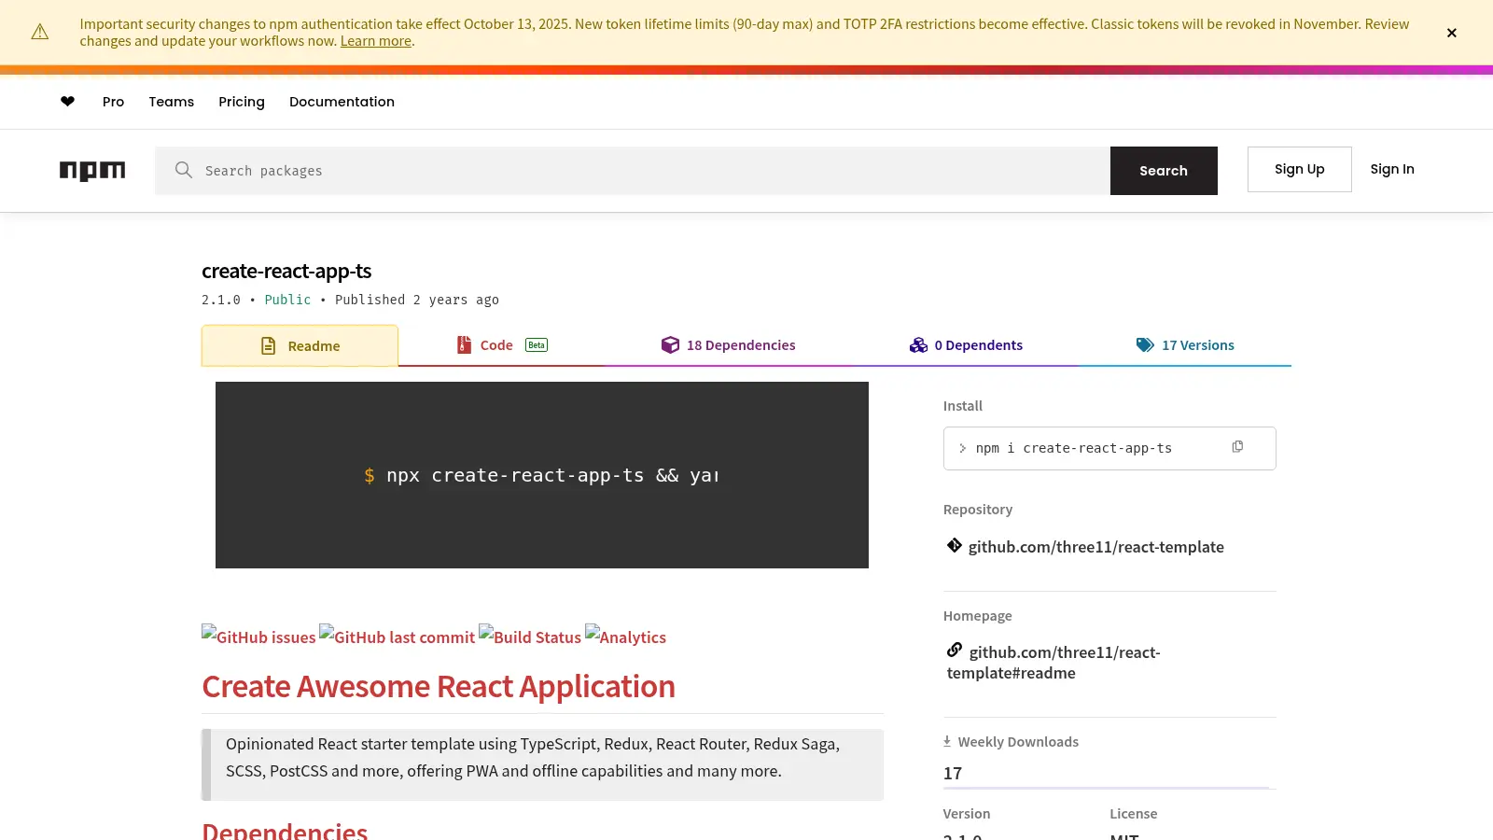This screenshot has height=840, width=1493.
Task: Open the react-template#readme homepage link
Action: tap(1053, 663)
